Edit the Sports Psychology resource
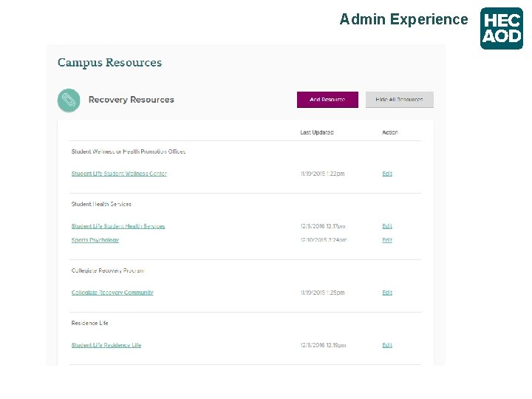532x399 pixels. [x=387, y=240]
